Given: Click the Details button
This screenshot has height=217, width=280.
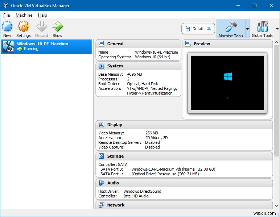Looking at the screenshot, I should click(x=198, y=29).
